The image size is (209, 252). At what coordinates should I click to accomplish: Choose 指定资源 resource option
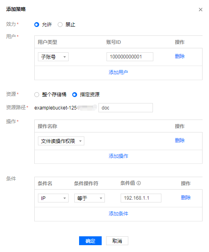click(75, 95)
